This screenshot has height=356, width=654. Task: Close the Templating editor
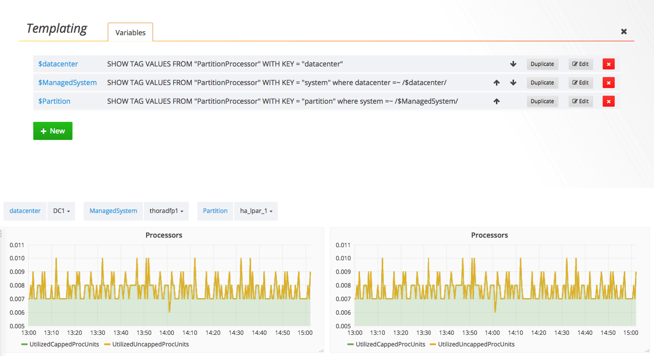(x=623, y=31)
